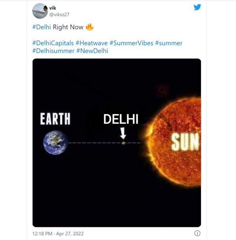
Task: Open the display name vik
Action: (53, 7)
